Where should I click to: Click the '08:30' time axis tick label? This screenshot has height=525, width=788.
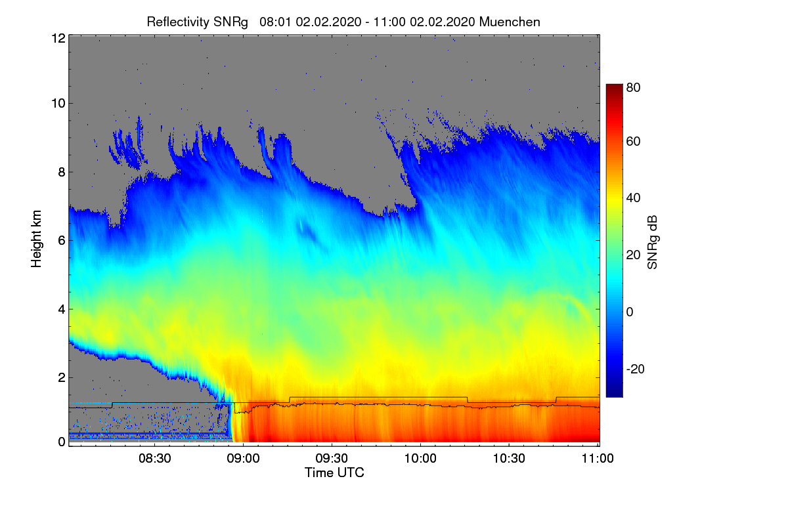(x=156, y=459)
